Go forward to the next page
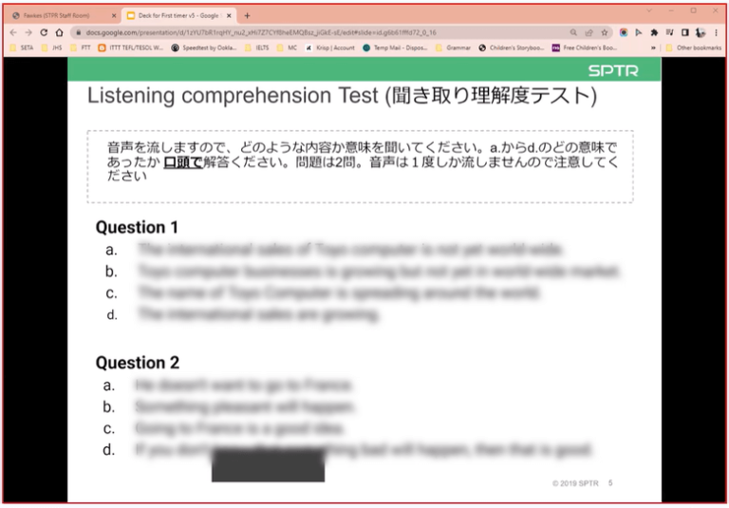The height and width of the screenshot is (508, 729). click(28, 32)
